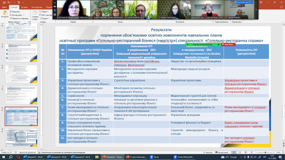Screen dimensions: 285x160
Task: Click the slide title 'Результати'
Action: [x=161, y=30]
